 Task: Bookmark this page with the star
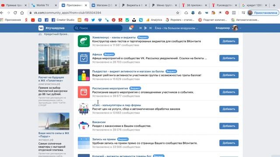point(178,13)
